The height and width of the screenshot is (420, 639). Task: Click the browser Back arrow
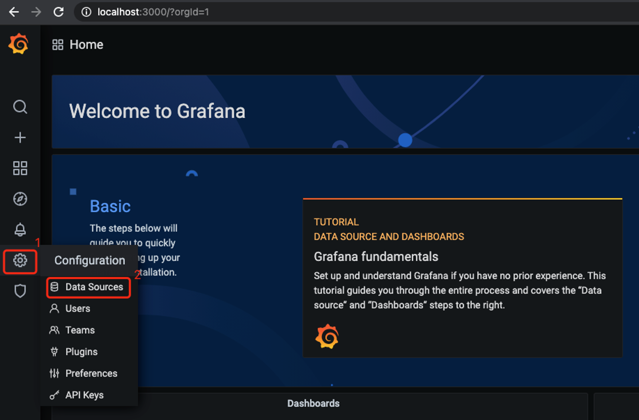point(14,12)
